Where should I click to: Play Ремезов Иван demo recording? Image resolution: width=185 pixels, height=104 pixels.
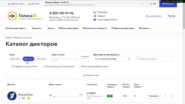click(51, 95)
